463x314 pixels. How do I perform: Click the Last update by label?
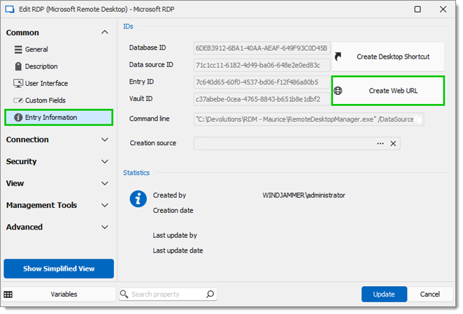tap(175, 235)
